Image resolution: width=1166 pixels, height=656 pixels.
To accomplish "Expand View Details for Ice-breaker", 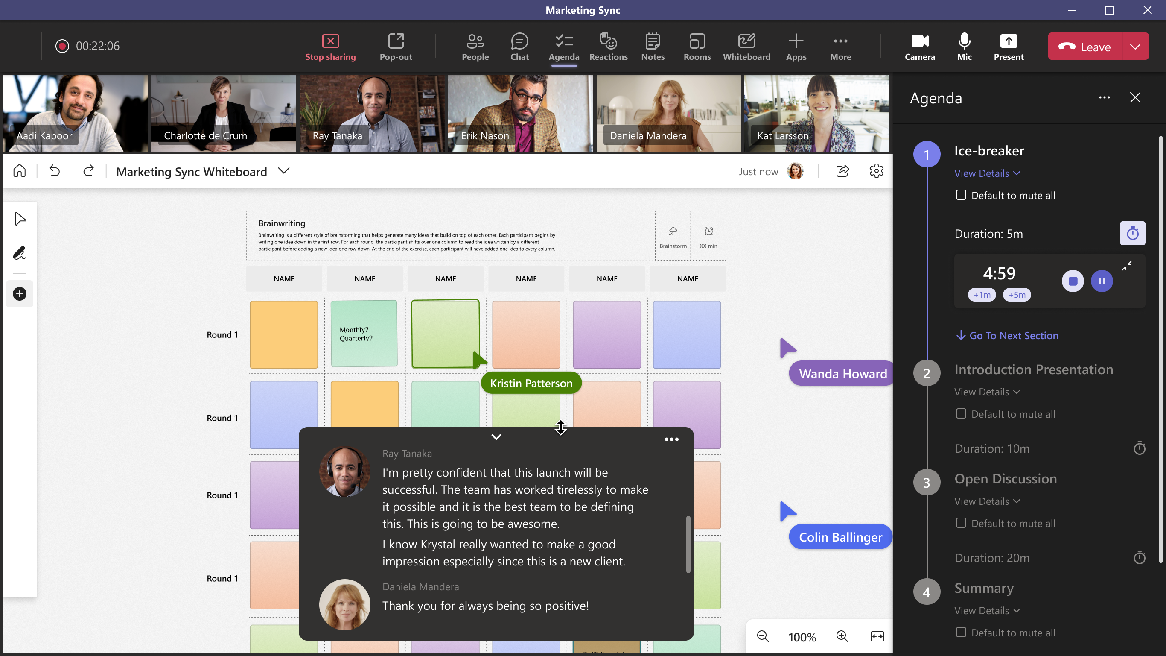I will point(987,173).
